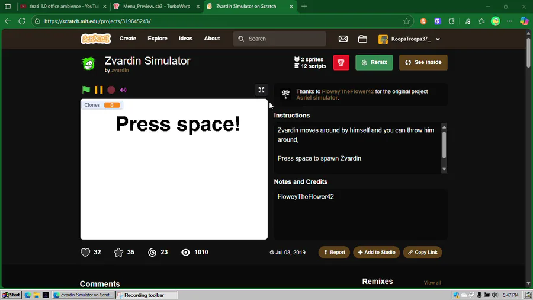Open the file explorer quick launch icon
This screenshot has height=300, width=533.
click(x=36, y=295)
